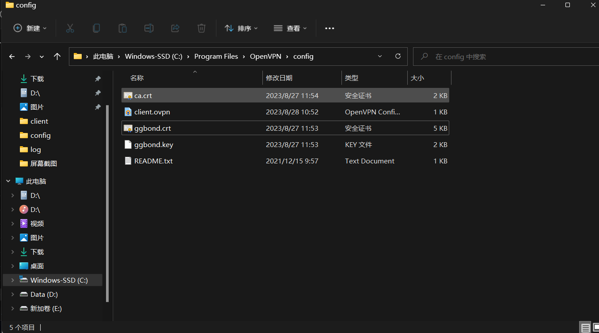The image size is (599, 333).
Task: Expand the 桌面 folder in sidebar
Action: click(13, 266)
